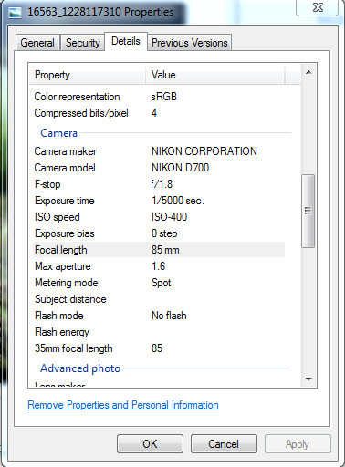Open Remove Properties and Personal Information link
The image size is (345, 467).
pyautogui.click(x=123, y=405)
